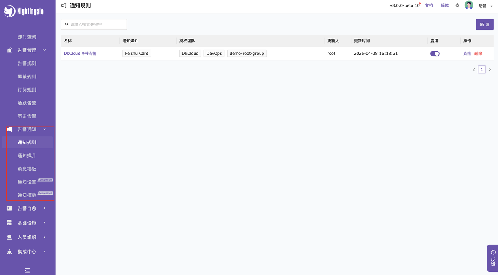Click the Nightingale logo icon
The image size is (498, 275).
tap(9, 11)
